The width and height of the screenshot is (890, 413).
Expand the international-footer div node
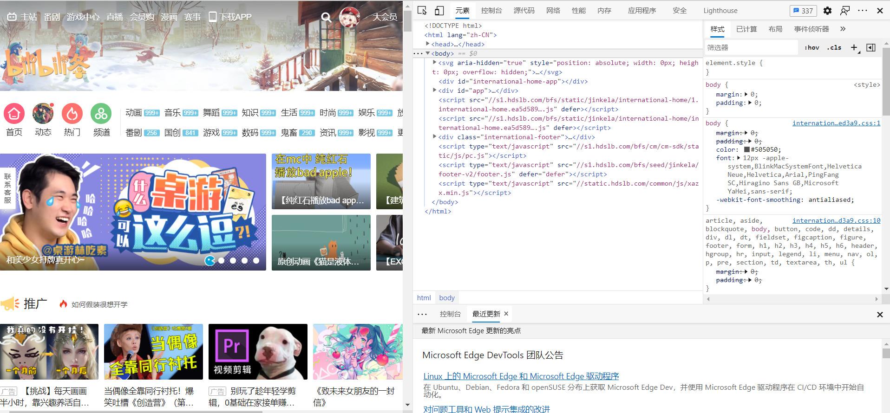[x=435, y=137]
